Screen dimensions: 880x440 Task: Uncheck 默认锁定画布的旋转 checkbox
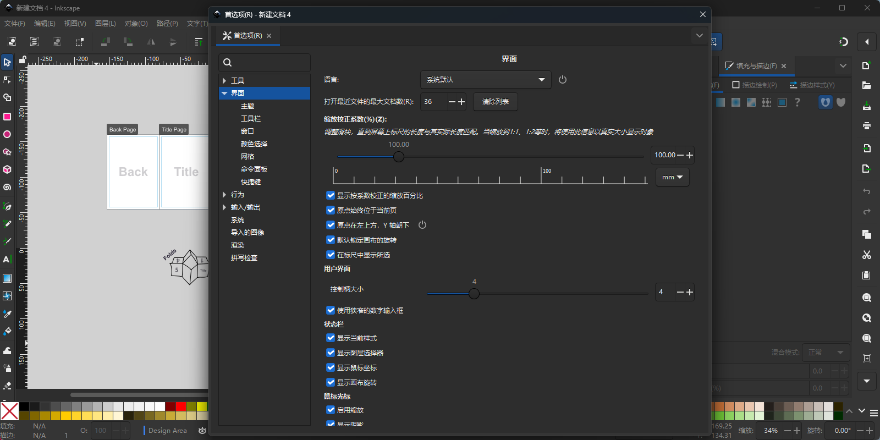(x=331, y=240)
